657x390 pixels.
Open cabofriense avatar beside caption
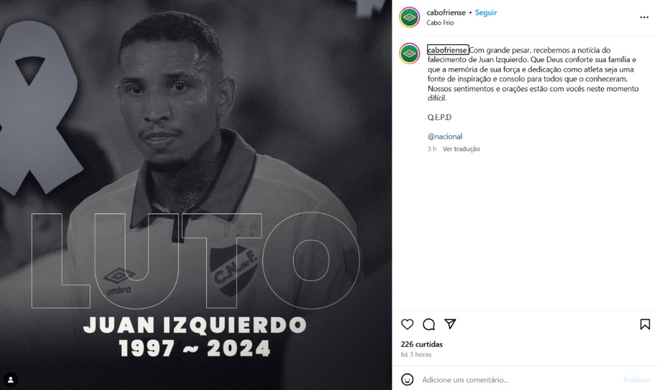[410, 53]
